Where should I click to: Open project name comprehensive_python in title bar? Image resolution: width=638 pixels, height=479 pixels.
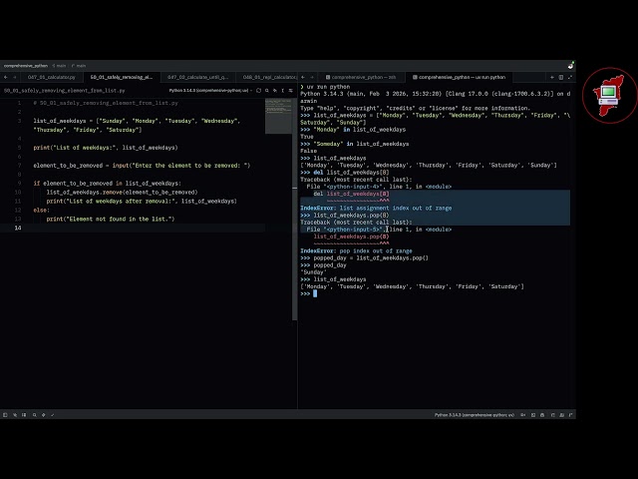(x=26, y=66)
